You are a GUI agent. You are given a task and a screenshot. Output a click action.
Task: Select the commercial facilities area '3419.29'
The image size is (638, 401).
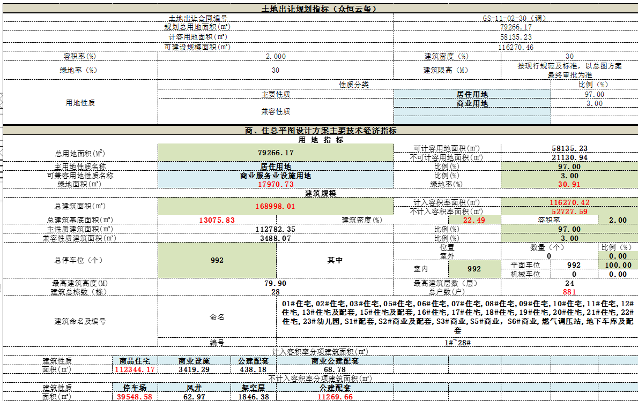194,370
